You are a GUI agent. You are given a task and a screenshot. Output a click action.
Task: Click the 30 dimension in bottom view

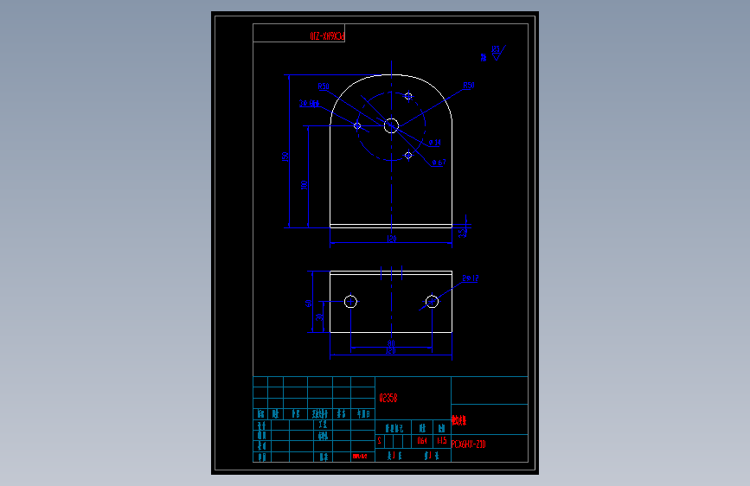(319, 317)
